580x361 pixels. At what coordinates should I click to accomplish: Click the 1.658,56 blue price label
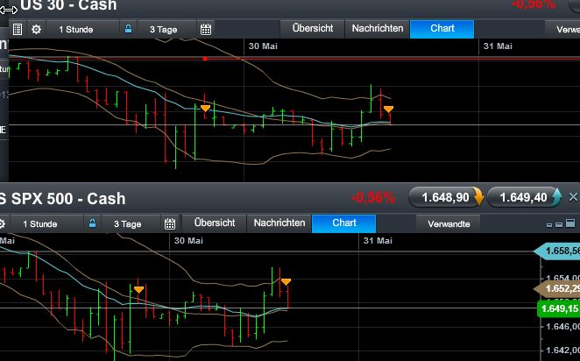pos(557,251)
